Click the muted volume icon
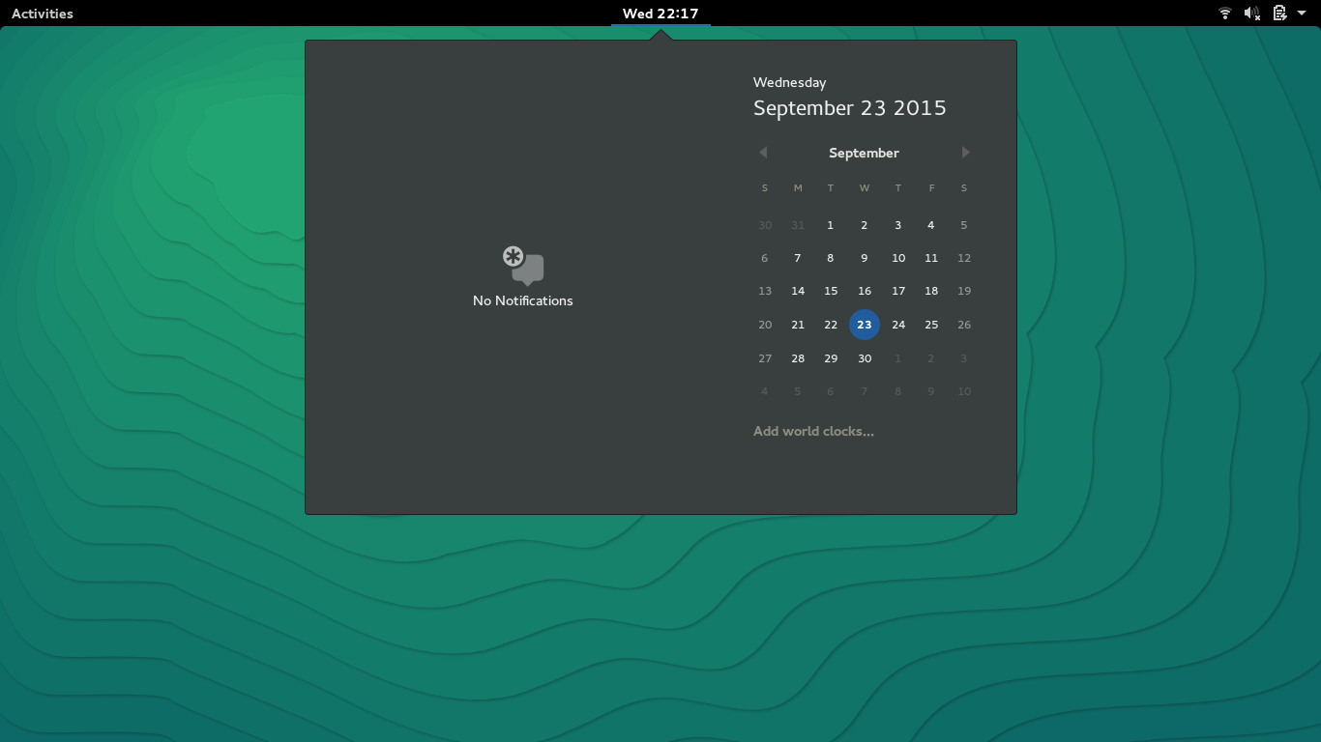Screen dimensions: 1321x742 pyautogui.click(x=1252, y=14)
